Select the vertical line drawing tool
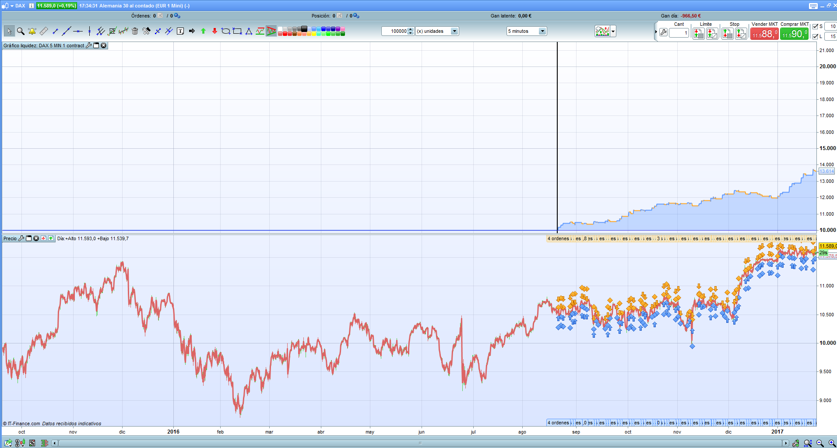 (89, 31)
